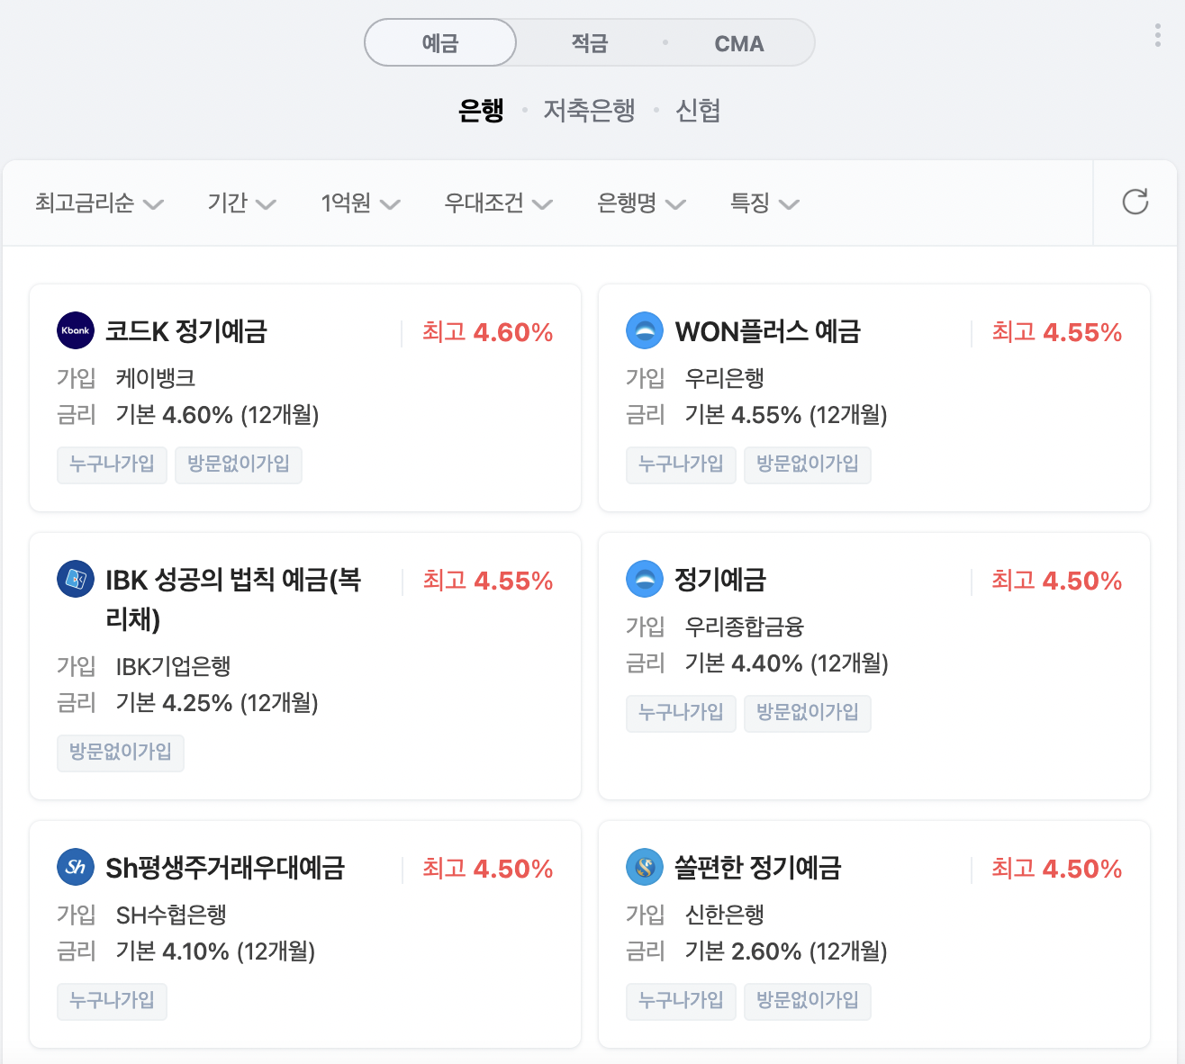Open the 은행명 filter dropdown

[641, 203]
